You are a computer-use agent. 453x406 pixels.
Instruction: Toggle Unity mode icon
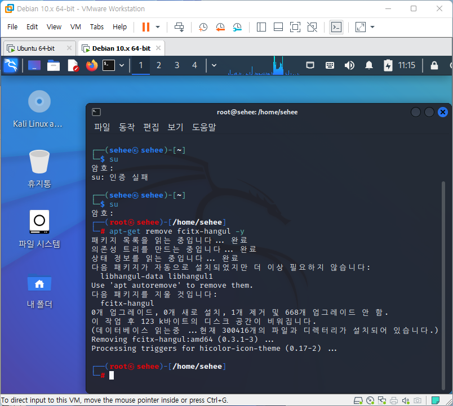pos(312,27)
